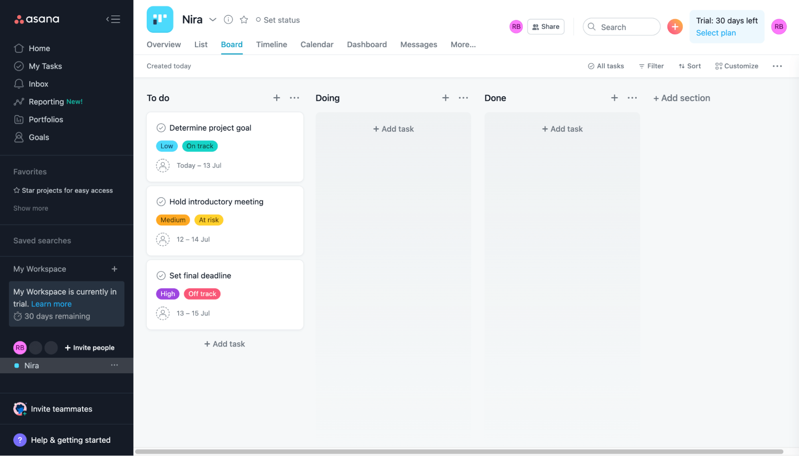This screenshot has width=799, height=456.
Task: Click Add task under To do cards
Action: [x=225, y=344]
